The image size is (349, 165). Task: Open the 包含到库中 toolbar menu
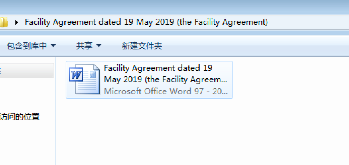[x=27, y=46]
